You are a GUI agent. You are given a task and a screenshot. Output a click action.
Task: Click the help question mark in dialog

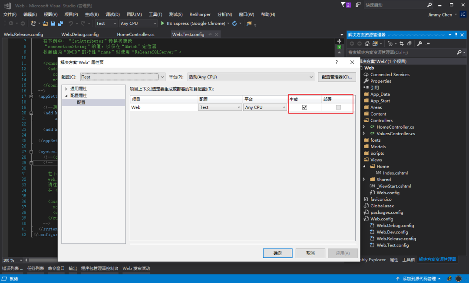coord(337,62)
